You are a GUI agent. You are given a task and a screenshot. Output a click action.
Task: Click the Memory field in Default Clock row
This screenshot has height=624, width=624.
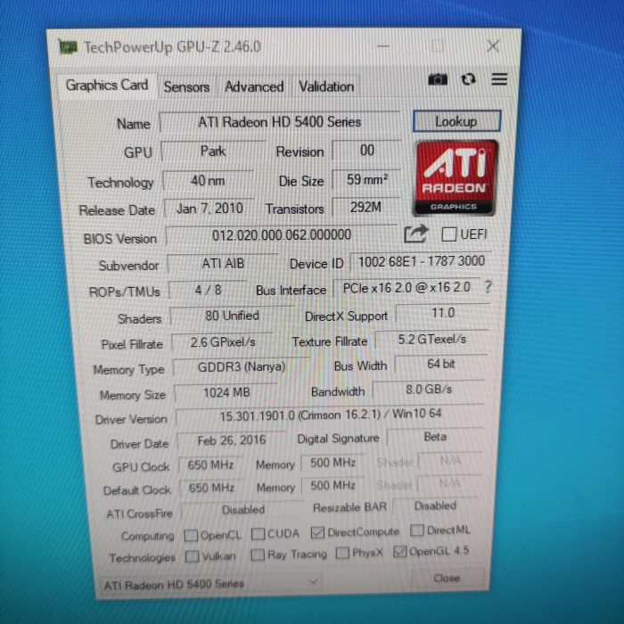333,485
